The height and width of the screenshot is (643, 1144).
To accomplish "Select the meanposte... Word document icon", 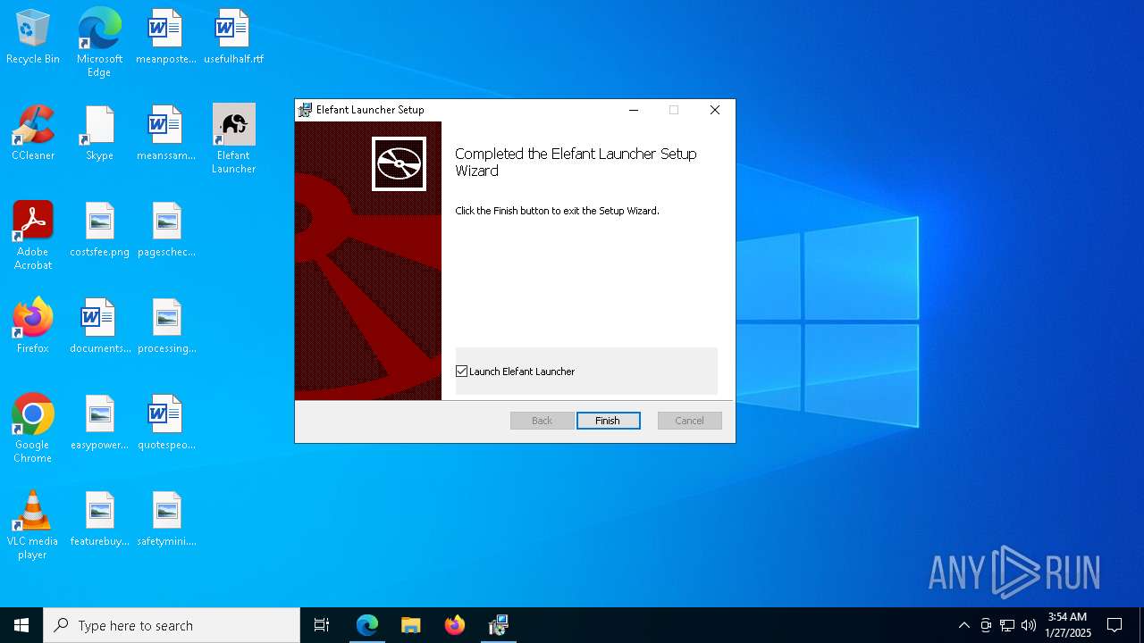I will coord(166,37).
